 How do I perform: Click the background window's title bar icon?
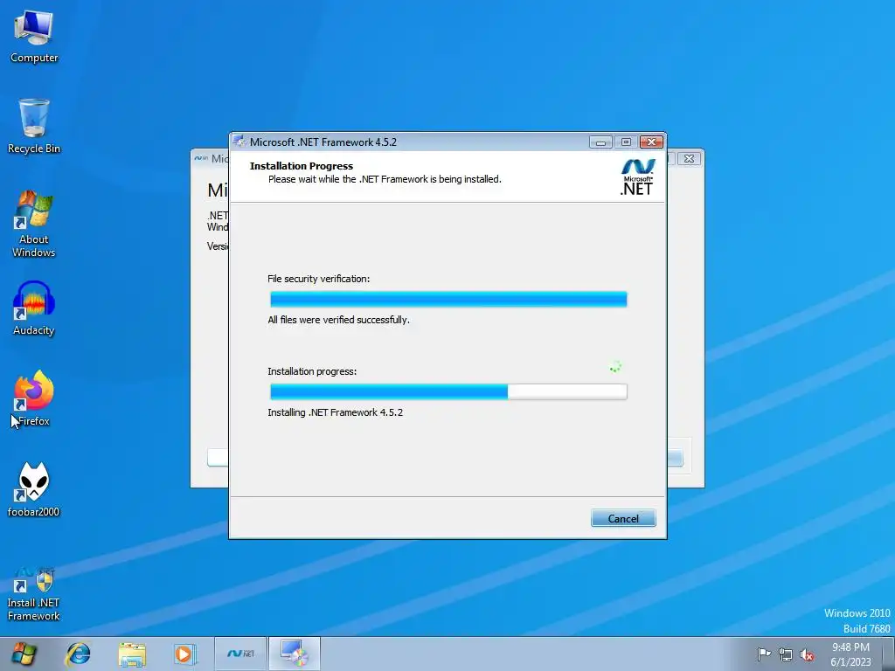click(x=201, y=158)
